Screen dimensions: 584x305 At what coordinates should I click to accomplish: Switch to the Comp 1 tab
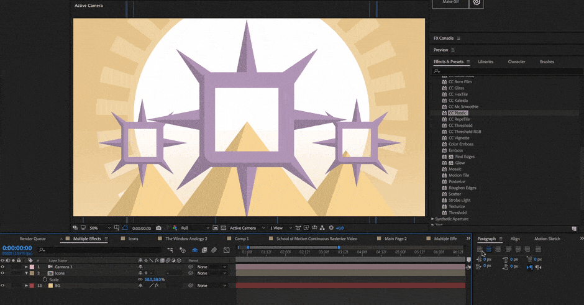[x=242, y=239]
